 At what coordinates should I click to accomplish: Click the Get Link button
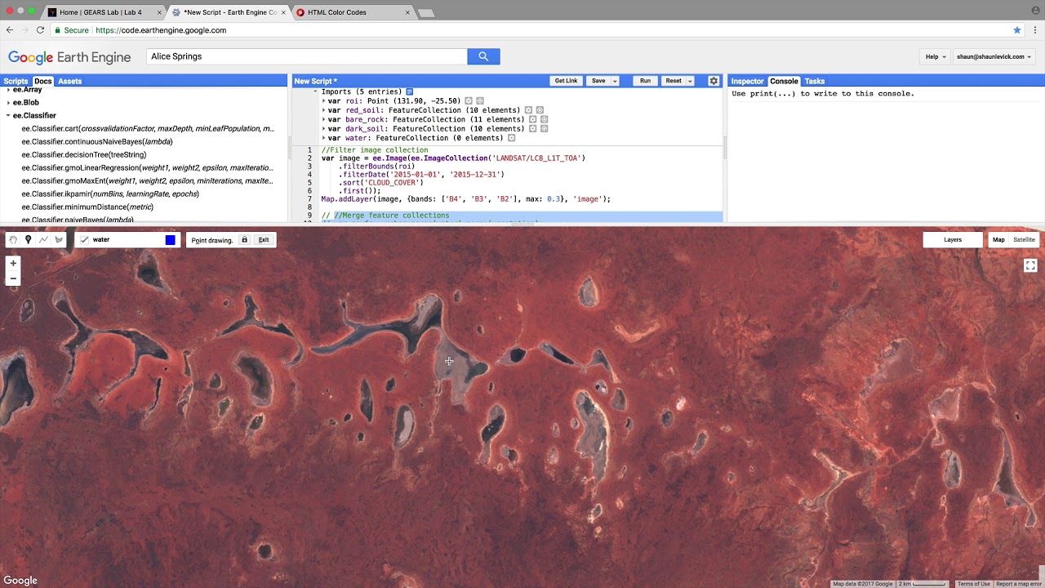click(x=566, y=81)
